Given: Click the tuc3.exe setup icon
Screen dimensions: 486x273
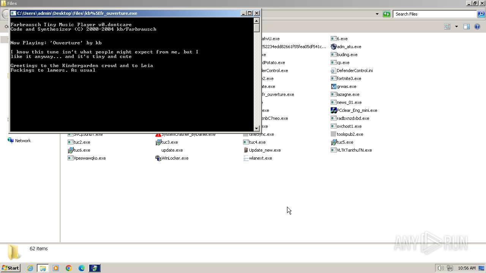Looking at the screenshot, I should [x=158, y=142].
